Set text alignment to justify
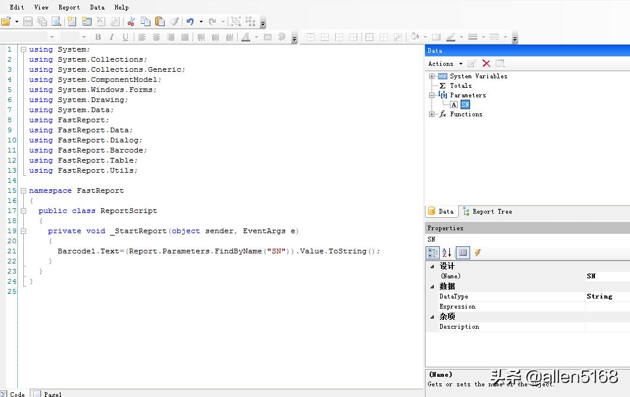 pos(185,37)
